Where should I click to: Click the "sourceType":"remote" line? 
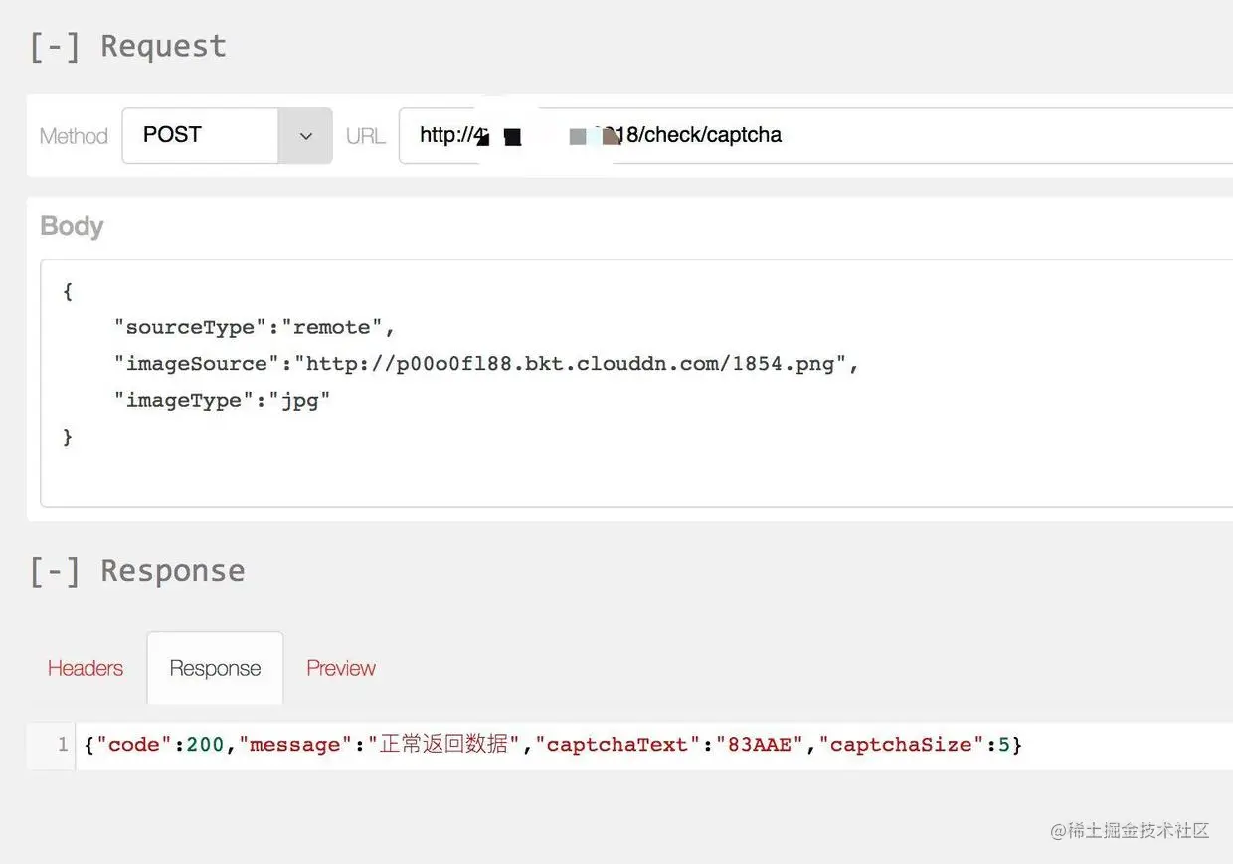pos(255,328)
